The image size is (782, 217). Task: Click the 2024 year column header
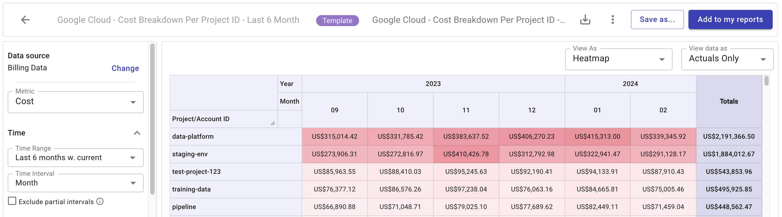point(630,84)
